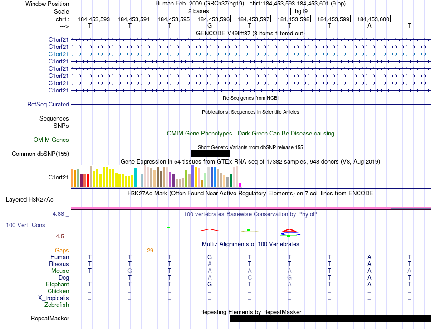Viewport: 431px width, 329px height.
Task: Select the Elephant species row label
Action: point(57,285)
